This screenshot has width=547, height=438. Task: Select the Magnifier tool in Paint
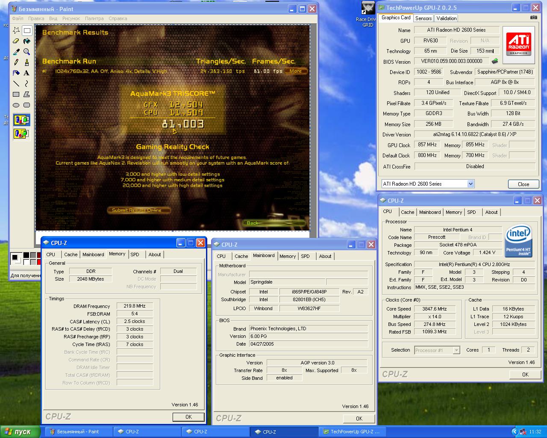(26, 52)
